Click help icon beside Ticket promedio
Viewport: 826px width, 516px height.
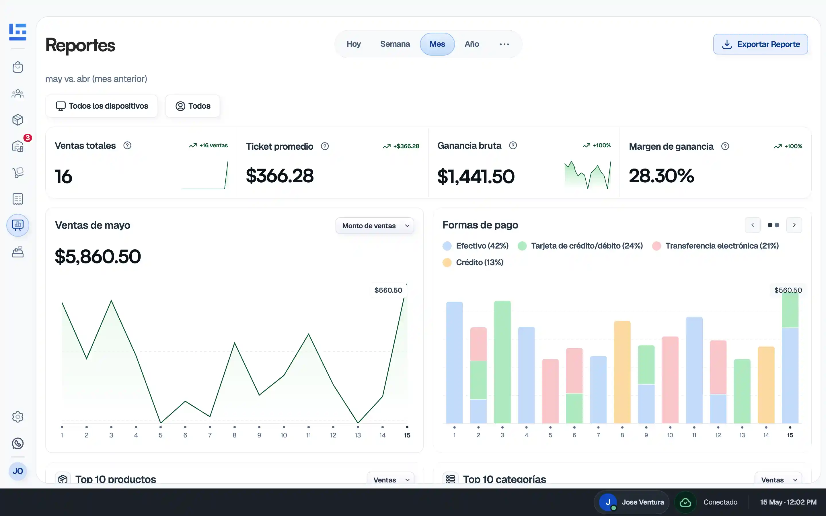pos(325,146)
